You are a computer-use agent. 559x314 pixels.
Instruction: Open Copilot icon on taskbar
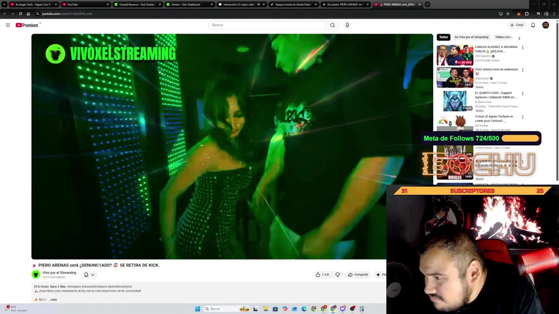coord(285,309)
